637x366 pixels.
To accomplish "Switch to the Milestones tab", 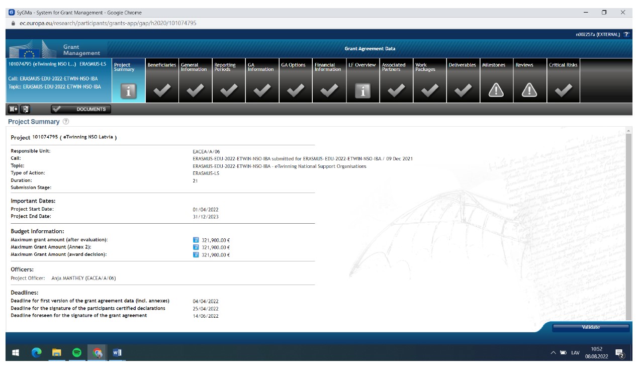I will (496, 80).
